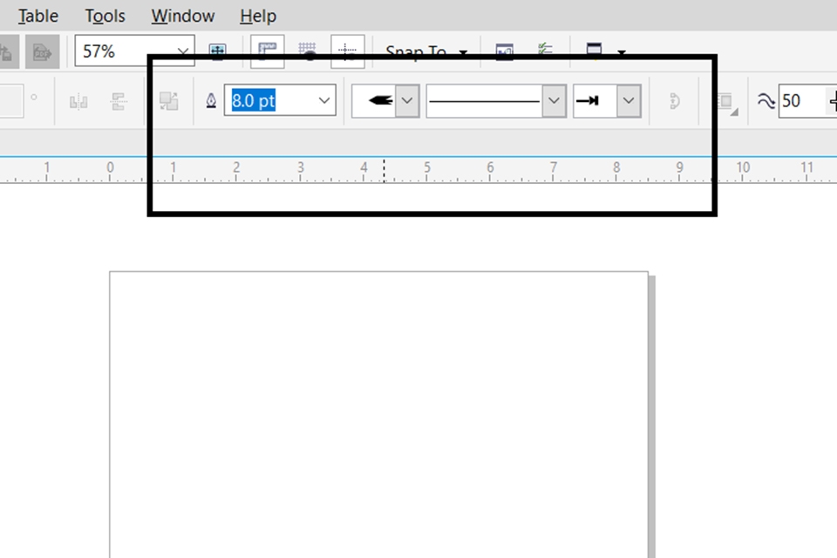The width and height of the screenshot is (837, 558).
Task: Click the Mirror horizontally icon
Action: [78, 101]
